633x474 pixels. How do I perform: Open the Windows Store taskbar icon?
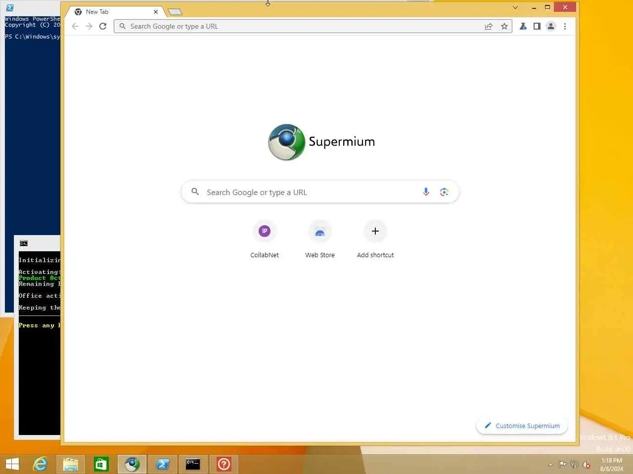(101, 464)
